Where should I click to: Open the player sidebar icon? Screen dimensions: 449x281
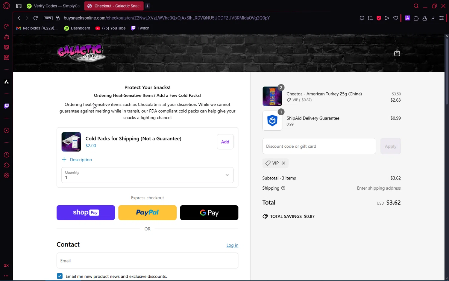click(6, 131)
